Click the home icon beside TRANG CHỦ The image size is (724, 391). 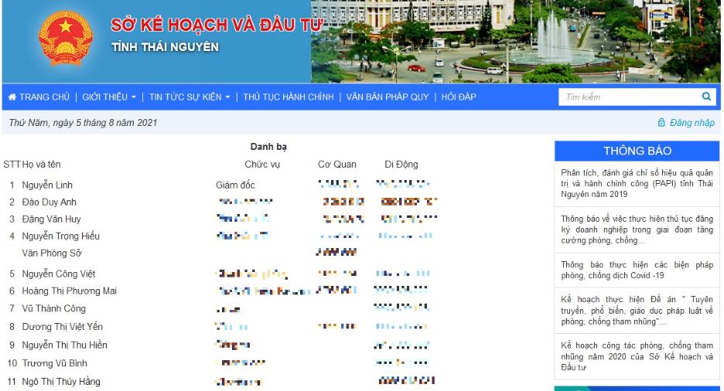[12, 97]
